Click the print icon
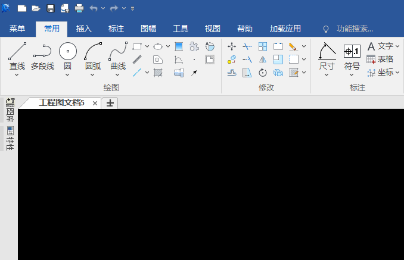The image size is (404, 260). click(x=79, y=8)
